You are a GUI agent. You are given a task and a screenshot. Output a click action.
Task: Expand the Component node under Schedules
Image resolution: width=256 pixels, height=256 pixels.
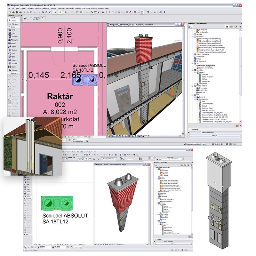[x=195, y=84]
